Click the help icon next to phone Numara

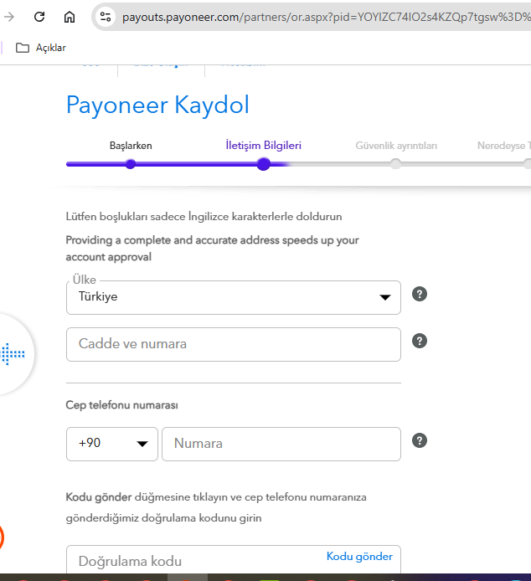tap(420, 440)
